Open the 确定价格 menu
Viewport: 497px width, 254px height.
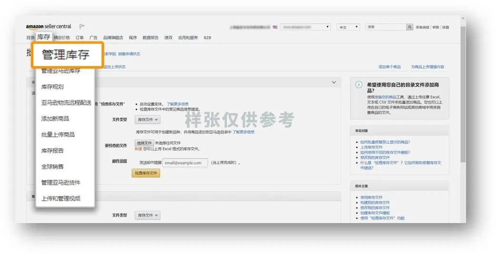(62, 38)
